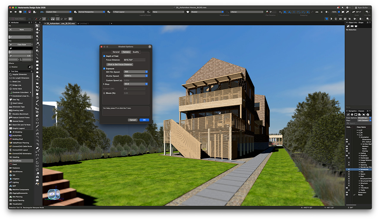Select the 25_Asharoken BLDG.vwx document tab
This screenshot has width=380, height=220.
[x=61, y=23]
